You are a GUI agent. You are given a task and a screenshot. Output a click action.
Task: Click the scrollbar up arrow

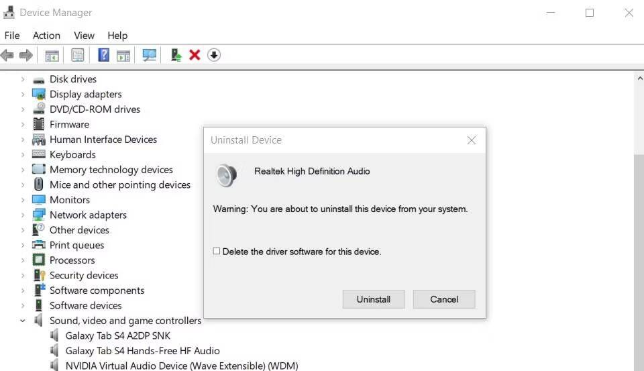[639, 78]
